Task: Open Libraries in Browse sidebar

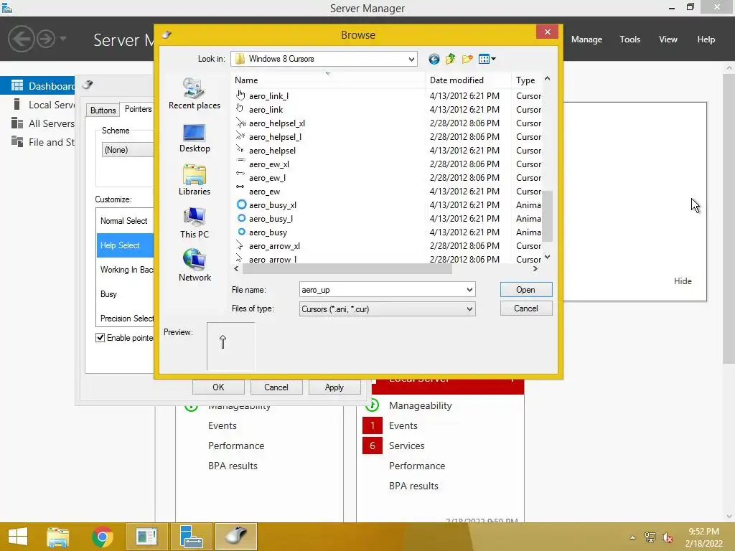Action: tap(194, 180)
